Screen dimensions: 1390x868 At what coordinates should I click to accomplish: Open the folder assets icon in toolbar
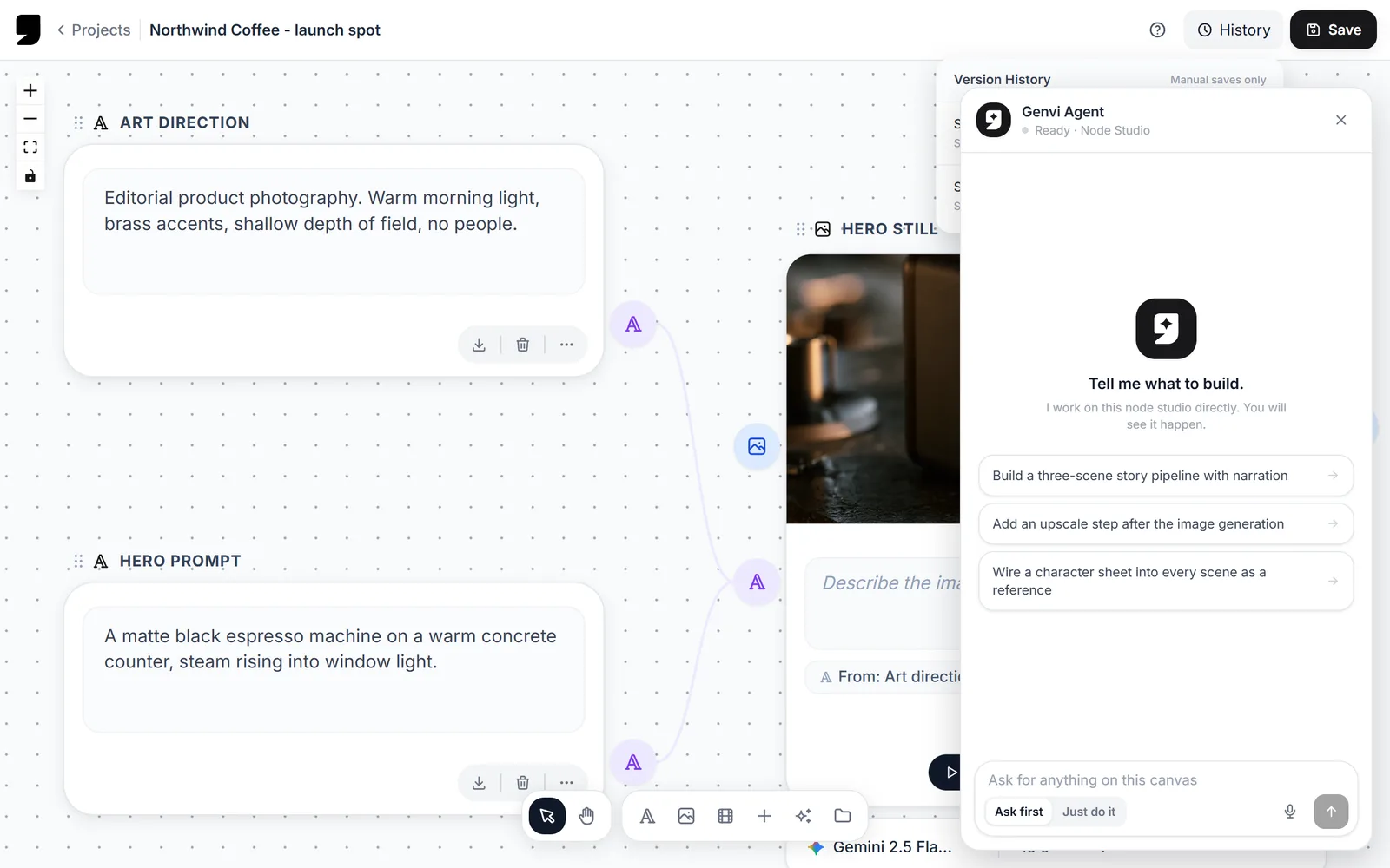point(843,816)
